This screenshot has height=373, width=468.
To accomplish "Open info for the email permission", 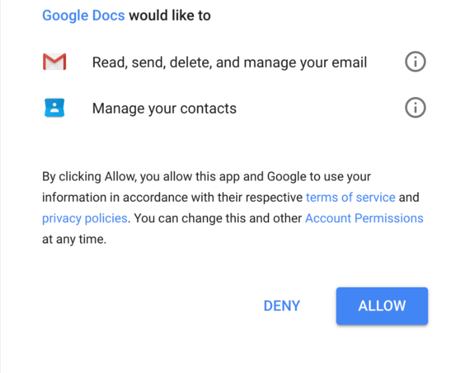I will pyautogui.click(x=415, y=62).
